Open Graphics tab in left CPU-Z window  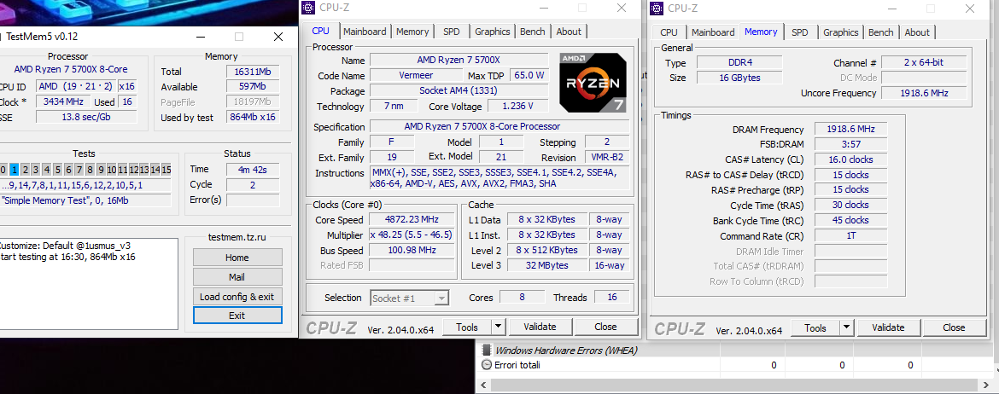point(493,32)
